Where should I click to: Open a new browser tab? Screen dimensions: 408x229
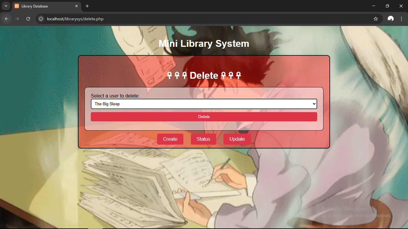tap(87, 6)
